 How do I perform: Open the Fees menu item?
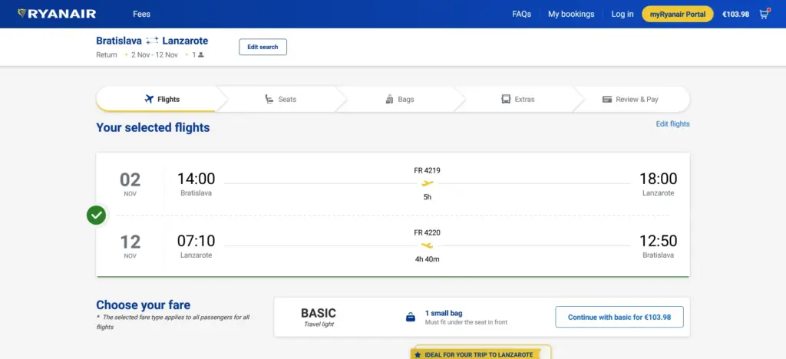(141, 14)
